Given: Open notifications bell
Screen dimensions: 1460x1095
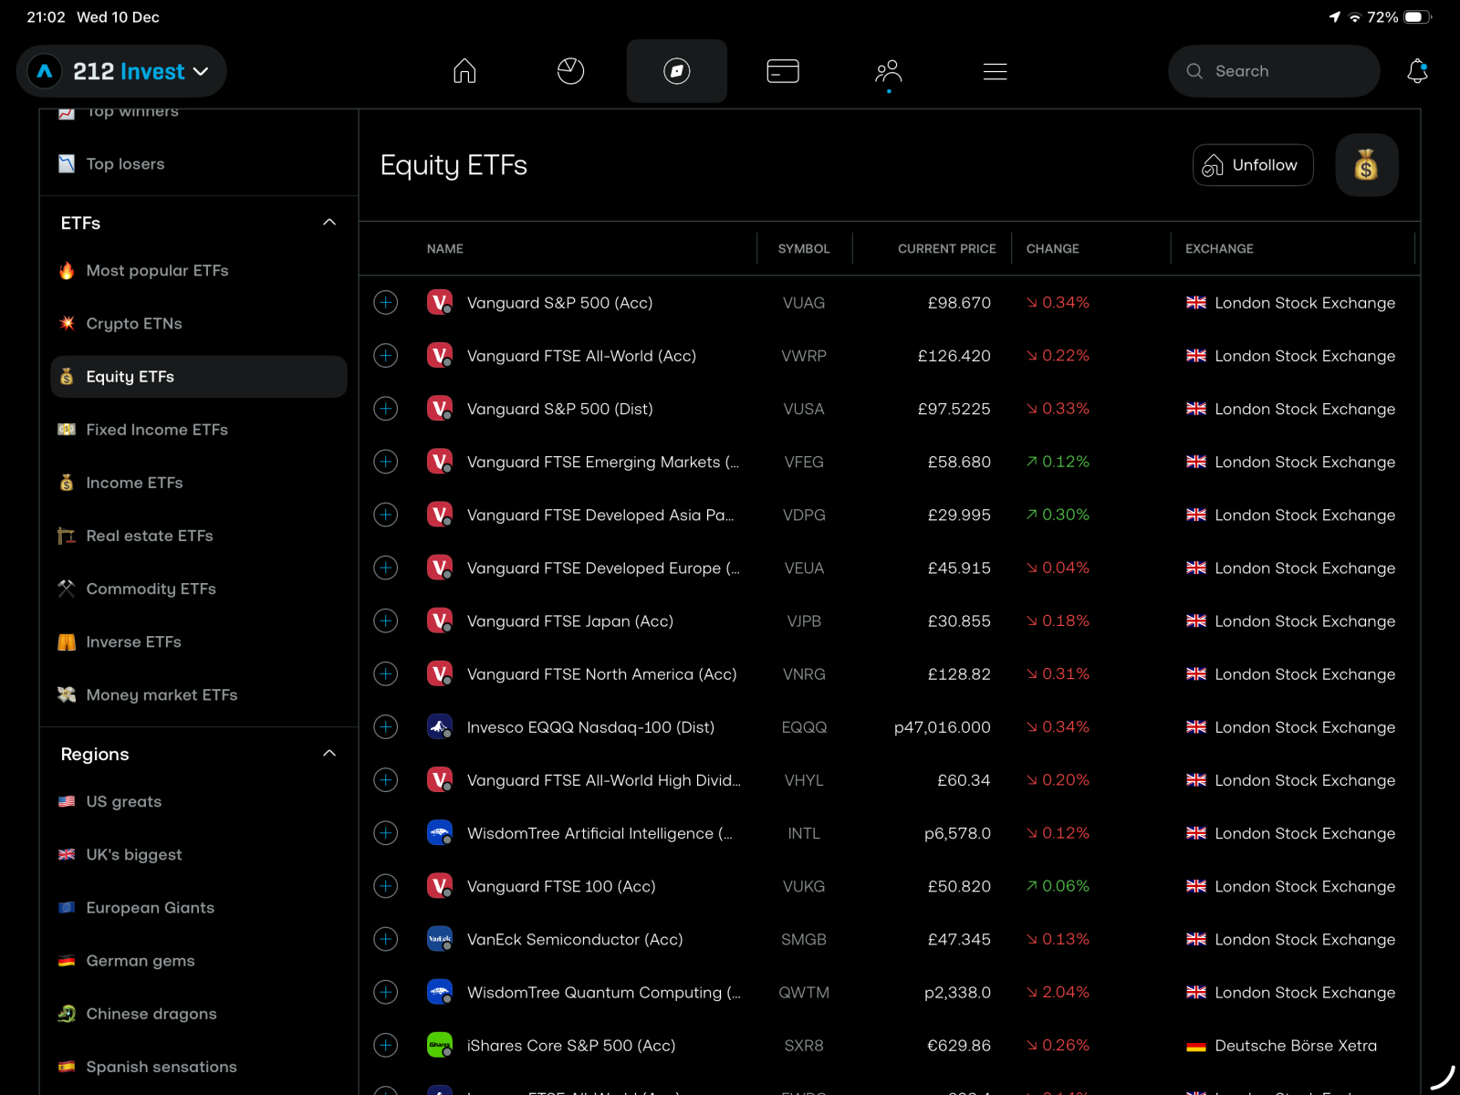Looking at the screenshot, I should (1416, 71).
